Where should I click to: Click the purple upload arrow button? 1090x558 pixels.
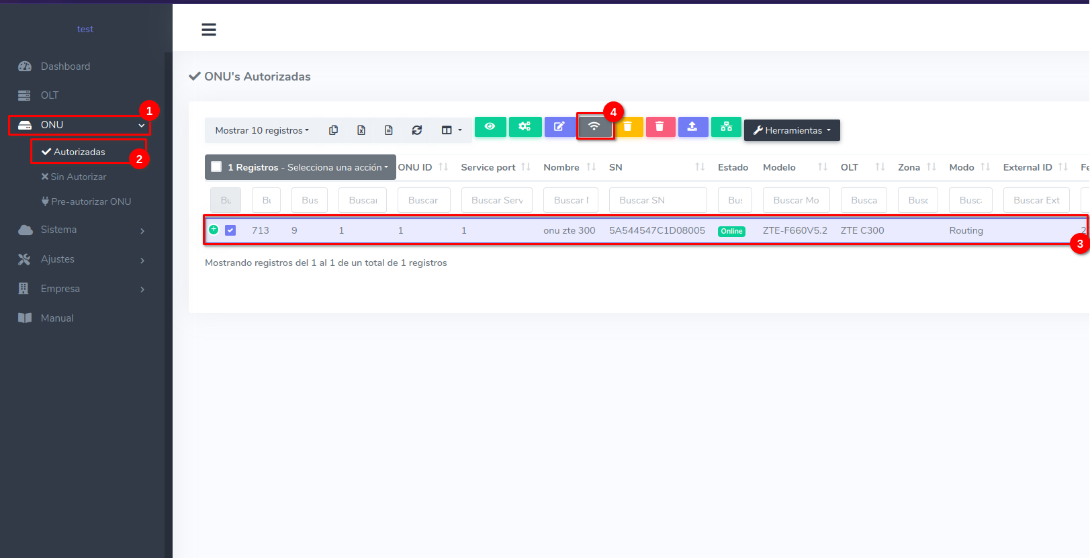[692, 127]
